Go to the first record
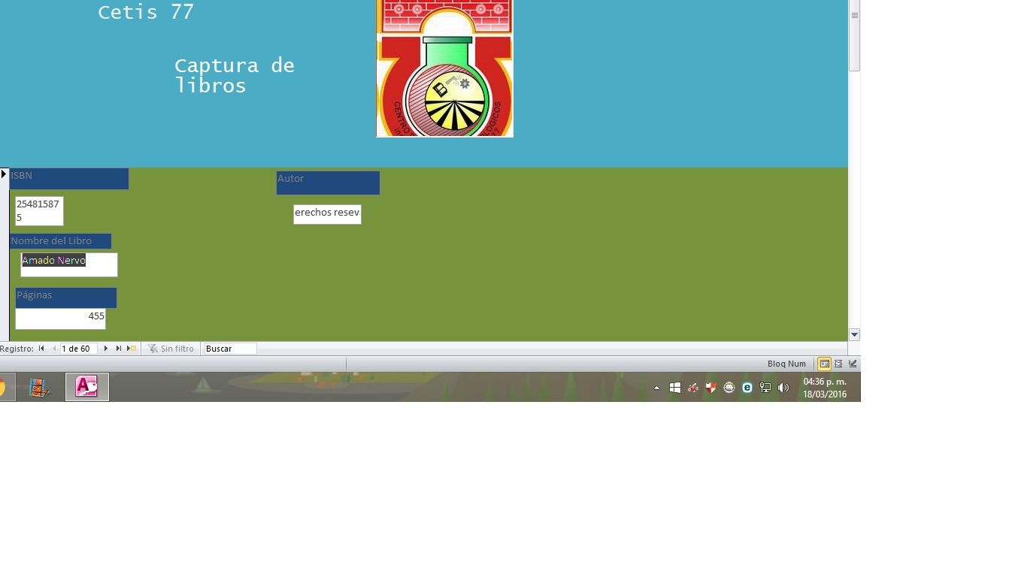 (41, 349)
